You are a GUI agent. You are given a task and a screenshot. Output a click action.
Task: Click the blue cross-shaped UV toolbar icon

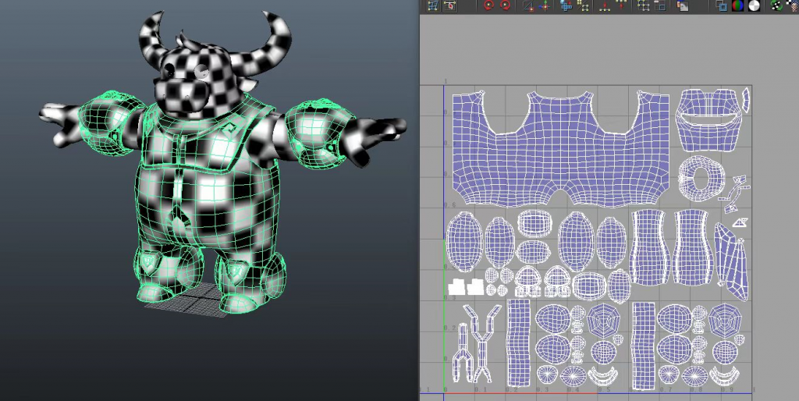click(x=566, y=5)
